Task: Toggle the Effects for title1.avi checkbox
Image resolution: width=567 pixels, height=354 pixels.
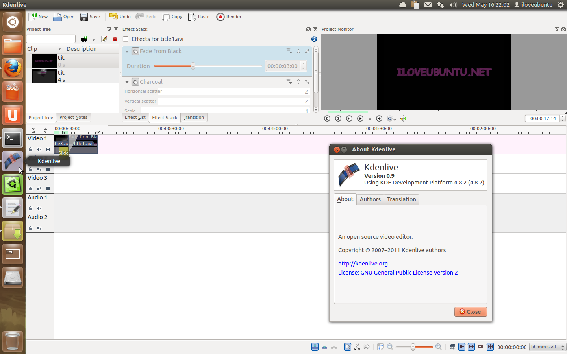Action: [x=126, y=39]
